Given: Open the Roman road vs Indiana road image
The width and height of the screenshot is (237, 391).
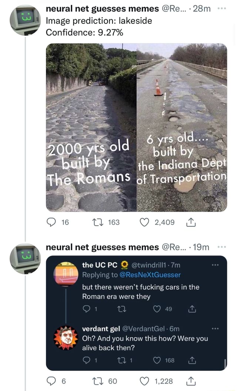Looking at the screenshot, I should point(136,127).
